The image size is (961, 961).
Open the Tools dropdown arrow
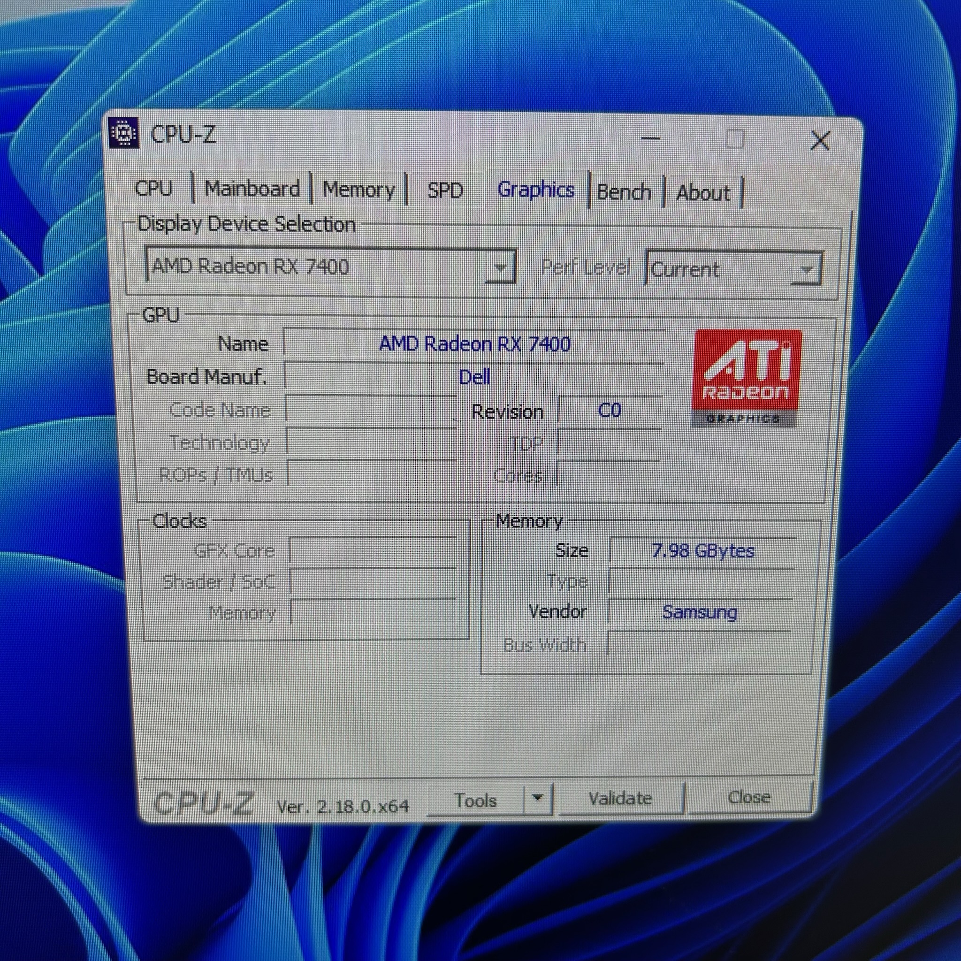[537, 798]
